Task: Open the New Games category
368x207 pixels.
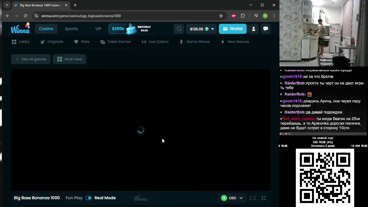Action: [235, 42]
